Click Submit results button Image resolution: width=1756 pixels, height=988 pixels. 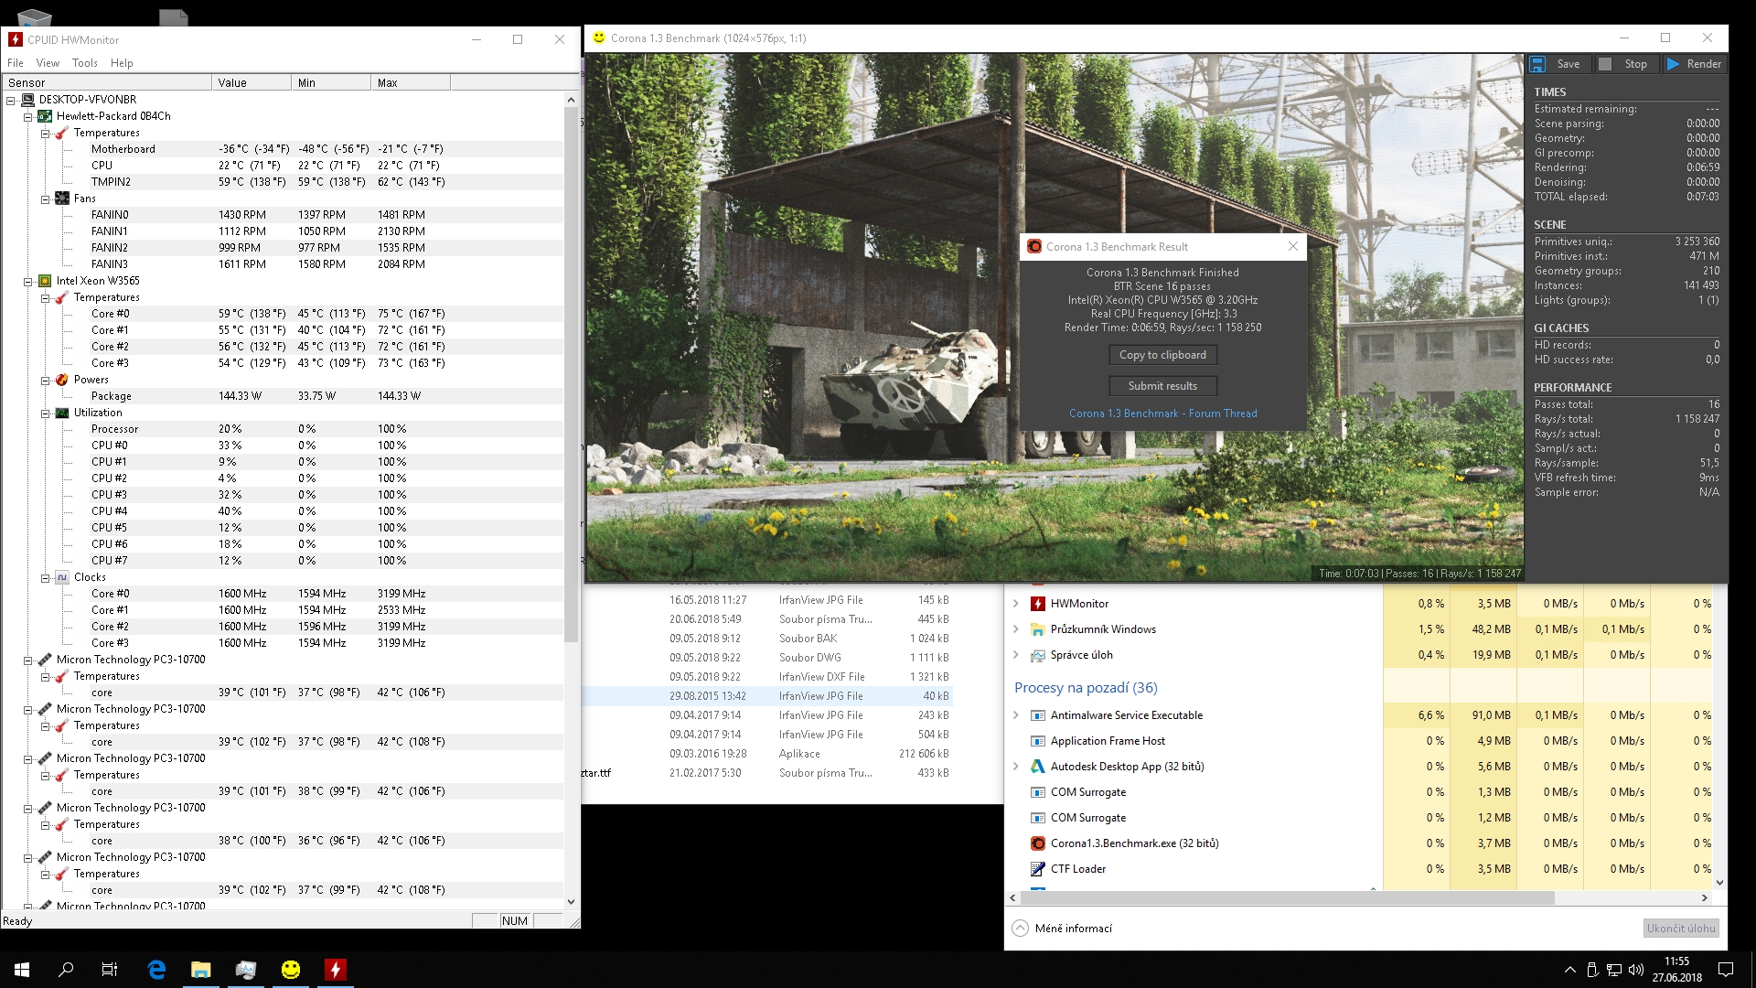tap(1162, 386)
